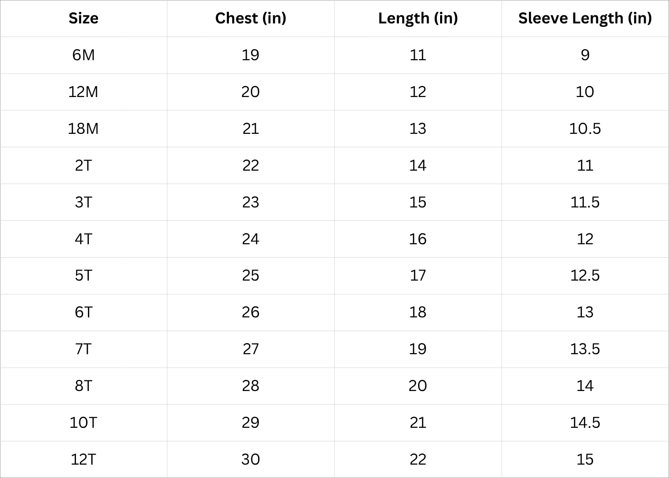Click the 5T size cell

click(x=84, y=275)
